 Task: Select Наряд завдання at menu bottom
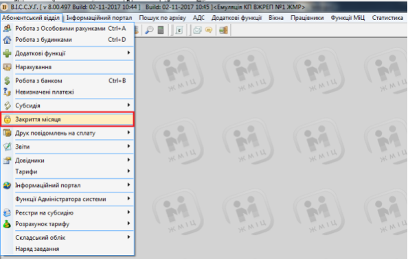(x=67, y=249)
